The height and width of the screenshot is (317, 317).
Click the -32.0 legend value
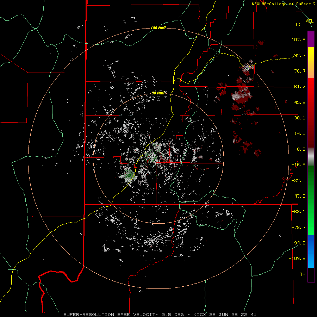click(x=298, y=181)
